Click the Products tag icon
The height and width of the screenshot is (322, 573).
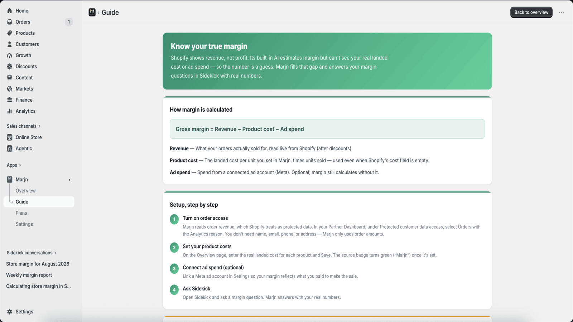pyautogui.click(x=10, y=33)
